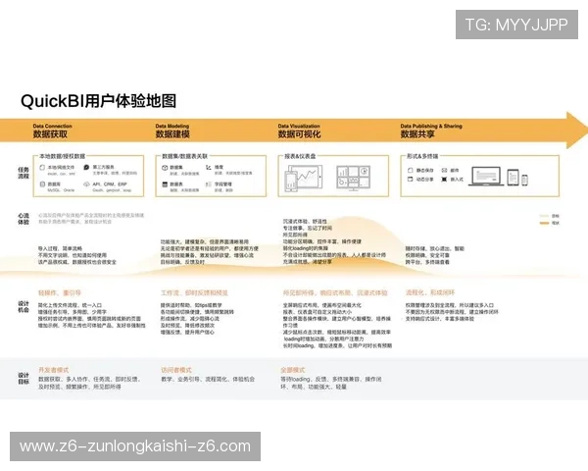
Task: Click the data table icon (数据表)
Action: pos(165,184)
